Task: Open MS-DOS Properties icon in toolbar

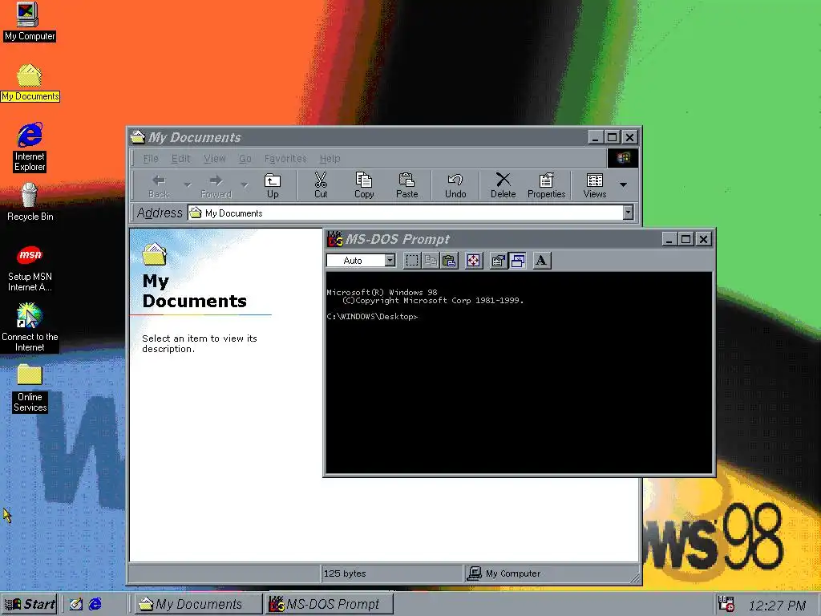Action: (x=498, y=261)
